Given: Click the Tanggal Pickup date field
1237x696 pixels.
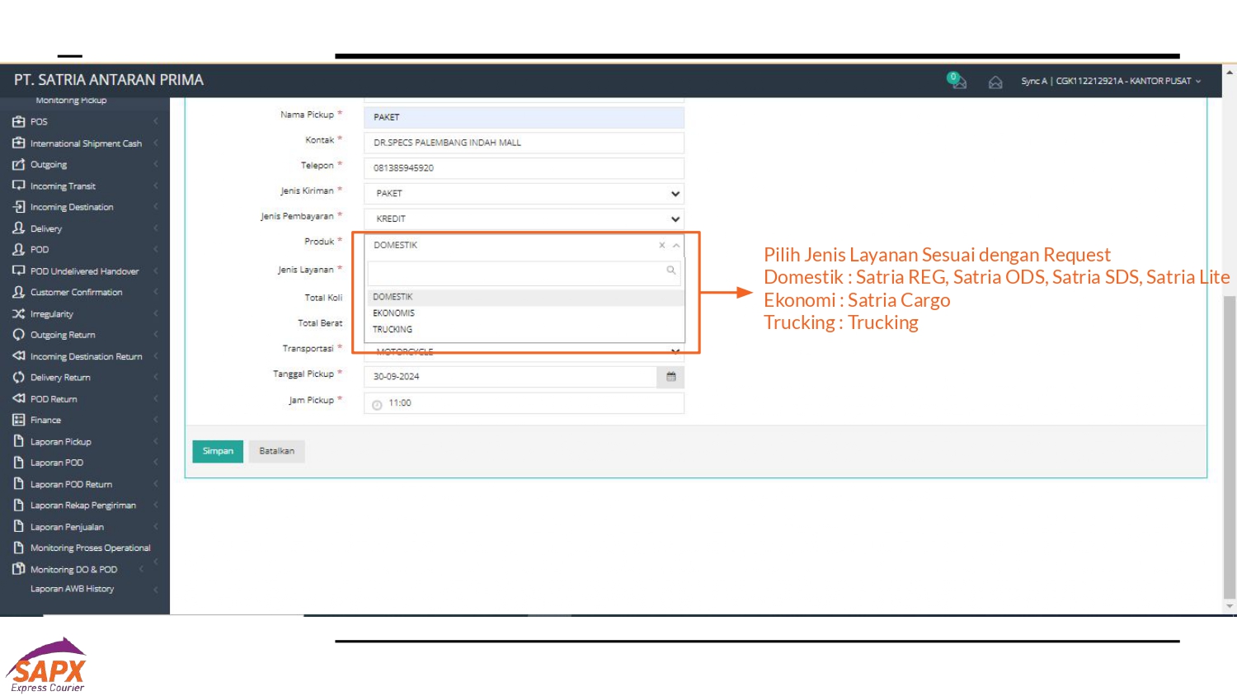Looking at the screenshot, I should pyautogui.click(x=510, y=377).
